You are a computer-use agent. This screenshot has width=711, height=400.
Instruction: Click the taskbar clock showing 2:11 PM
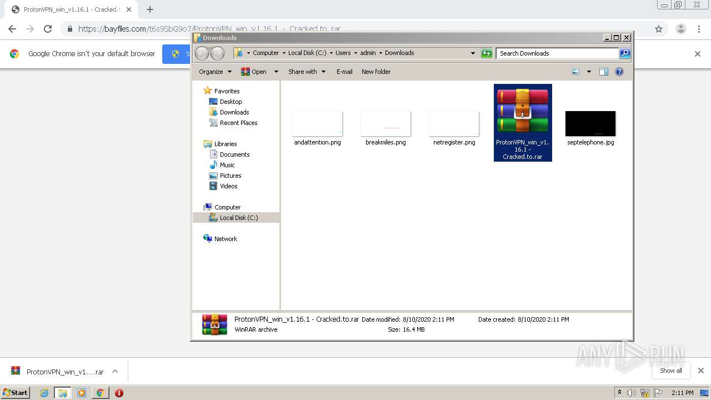click(x=682, y=393)
